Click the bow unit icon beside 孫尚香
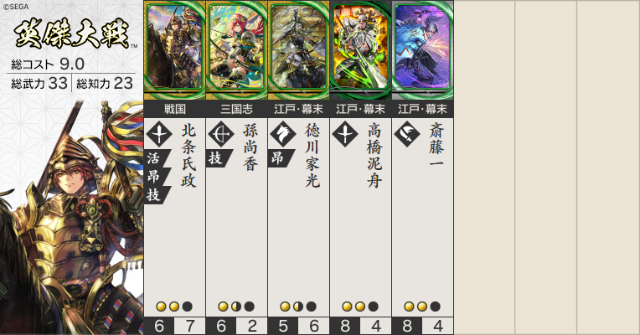The image size is (640, 335). (x=221, y=134)
